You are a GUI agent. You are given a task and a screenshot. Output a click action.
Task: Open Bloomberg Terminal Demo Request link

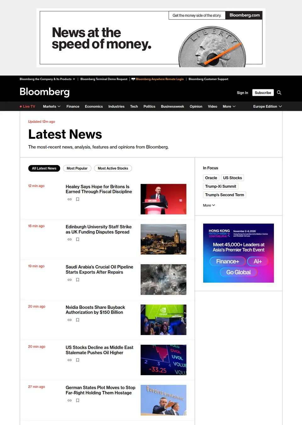pos(104,79)
